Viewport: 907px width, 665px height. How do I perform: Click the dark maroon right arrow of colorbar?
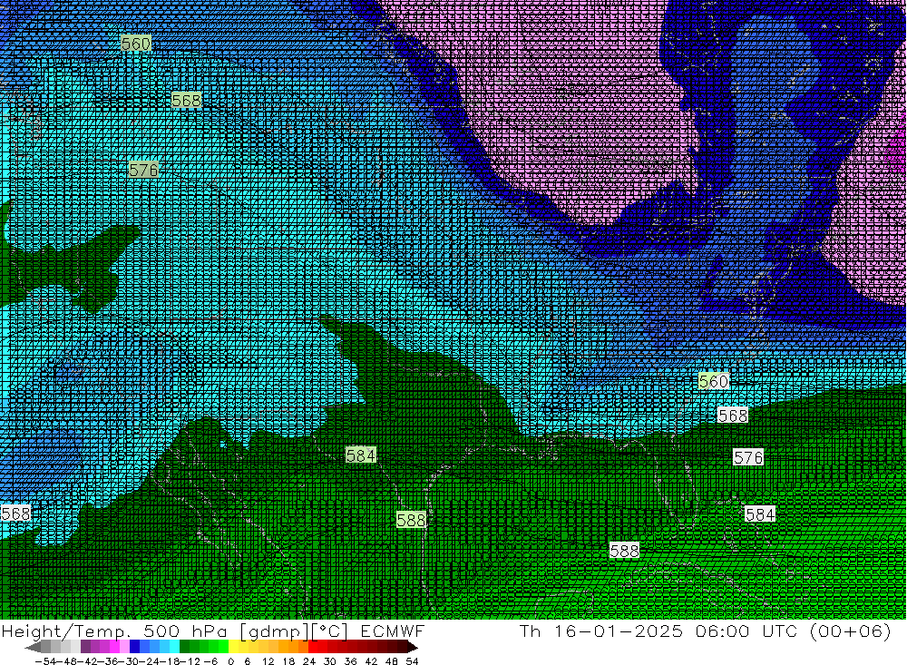point(413,646)
